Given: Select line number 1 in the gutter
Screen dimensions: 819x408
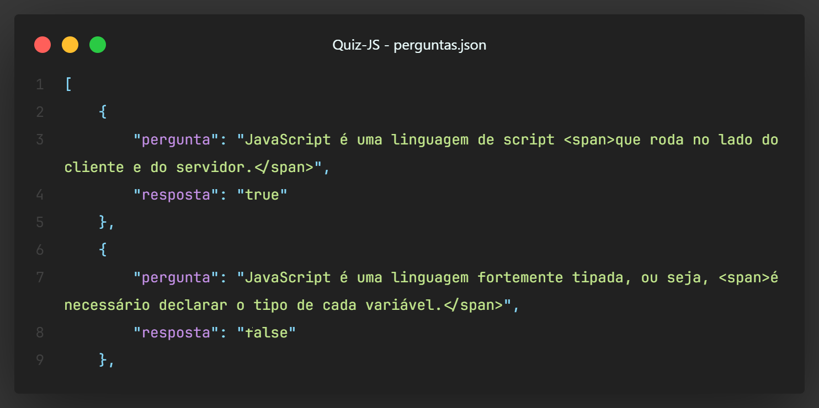Looking at the screenshot, I should coord(39,84).
